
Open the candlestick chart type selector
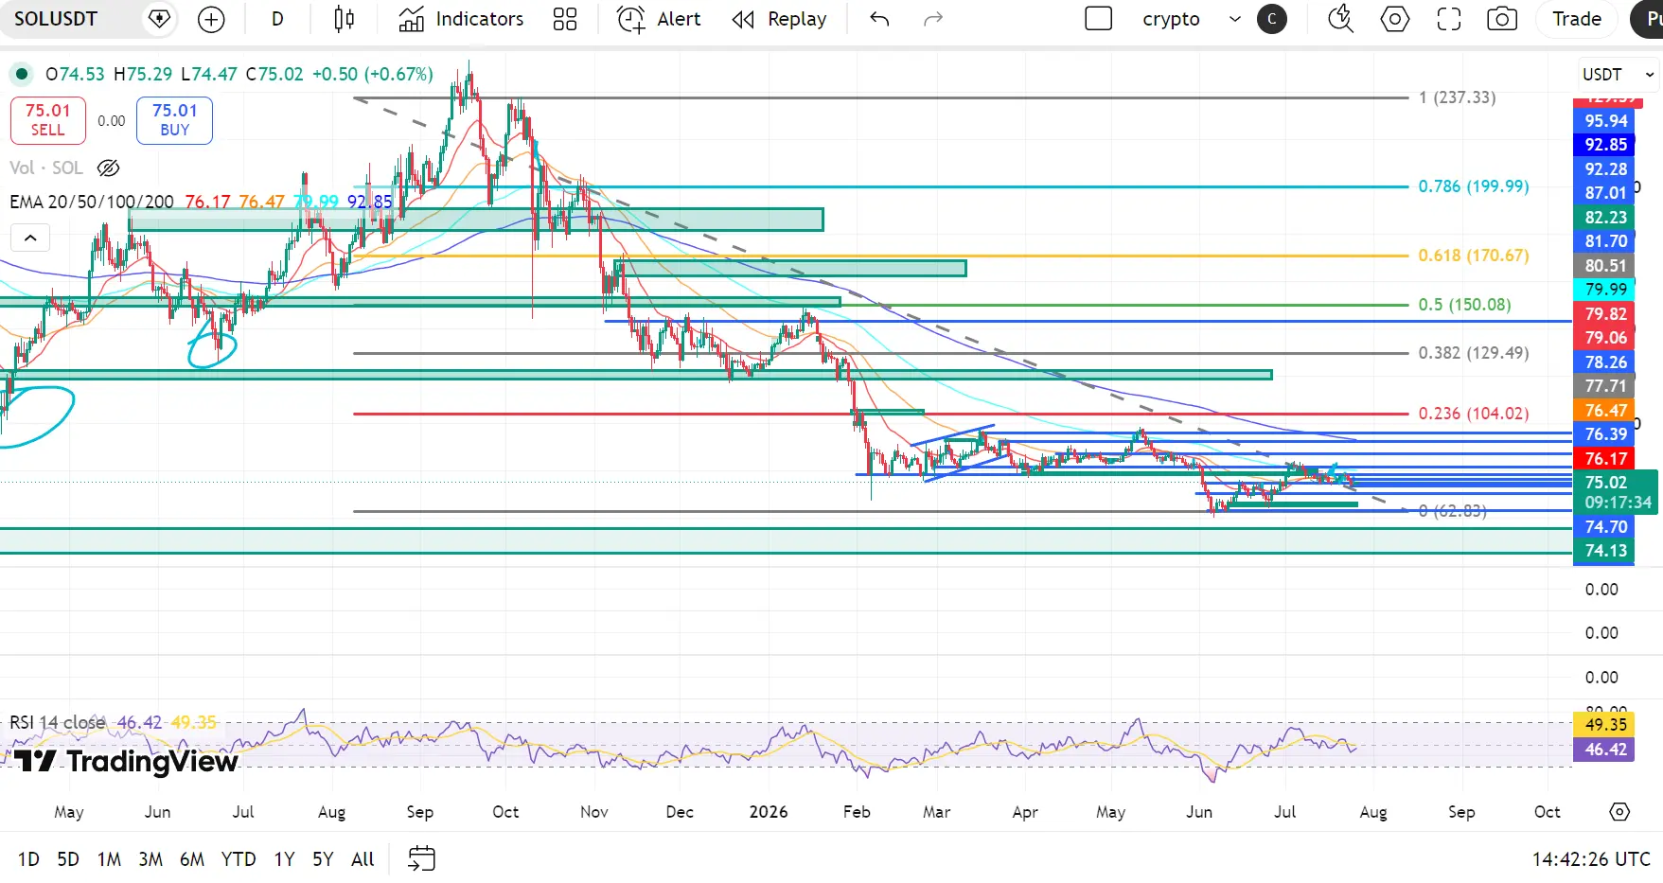pos(345,19)
